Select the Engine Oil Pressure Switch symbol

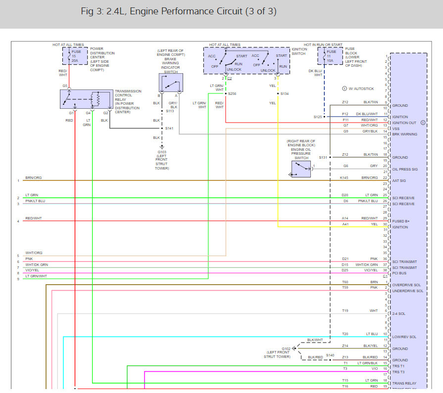coord(301,169)
